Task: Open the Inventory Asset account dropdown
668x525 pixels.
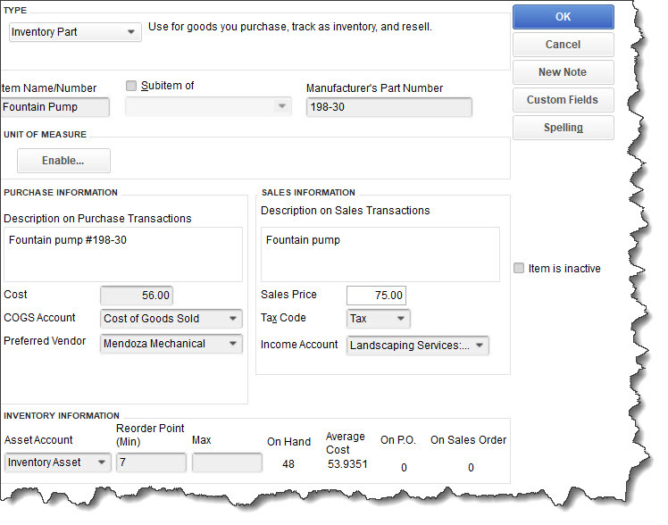Action: click(x=58, y=462)
